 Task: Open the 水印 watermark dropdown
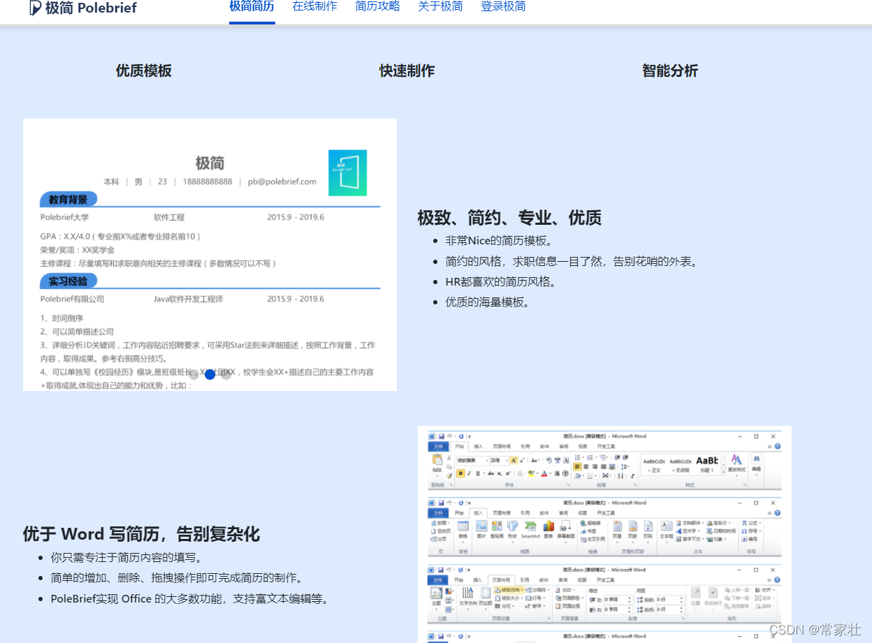pos(566,590)
